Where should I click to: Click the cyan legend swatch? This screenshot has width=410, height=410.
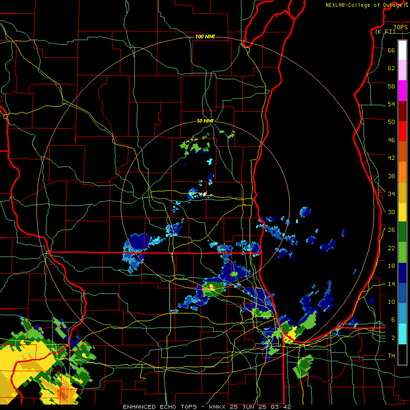pyautogui.click(x=402, y=334)
